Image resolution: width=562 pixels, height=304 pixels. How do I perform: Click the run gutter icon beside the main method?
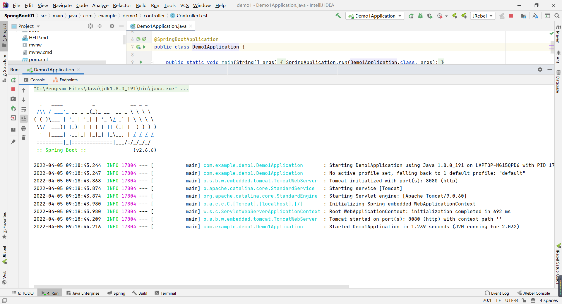point(141,62)
